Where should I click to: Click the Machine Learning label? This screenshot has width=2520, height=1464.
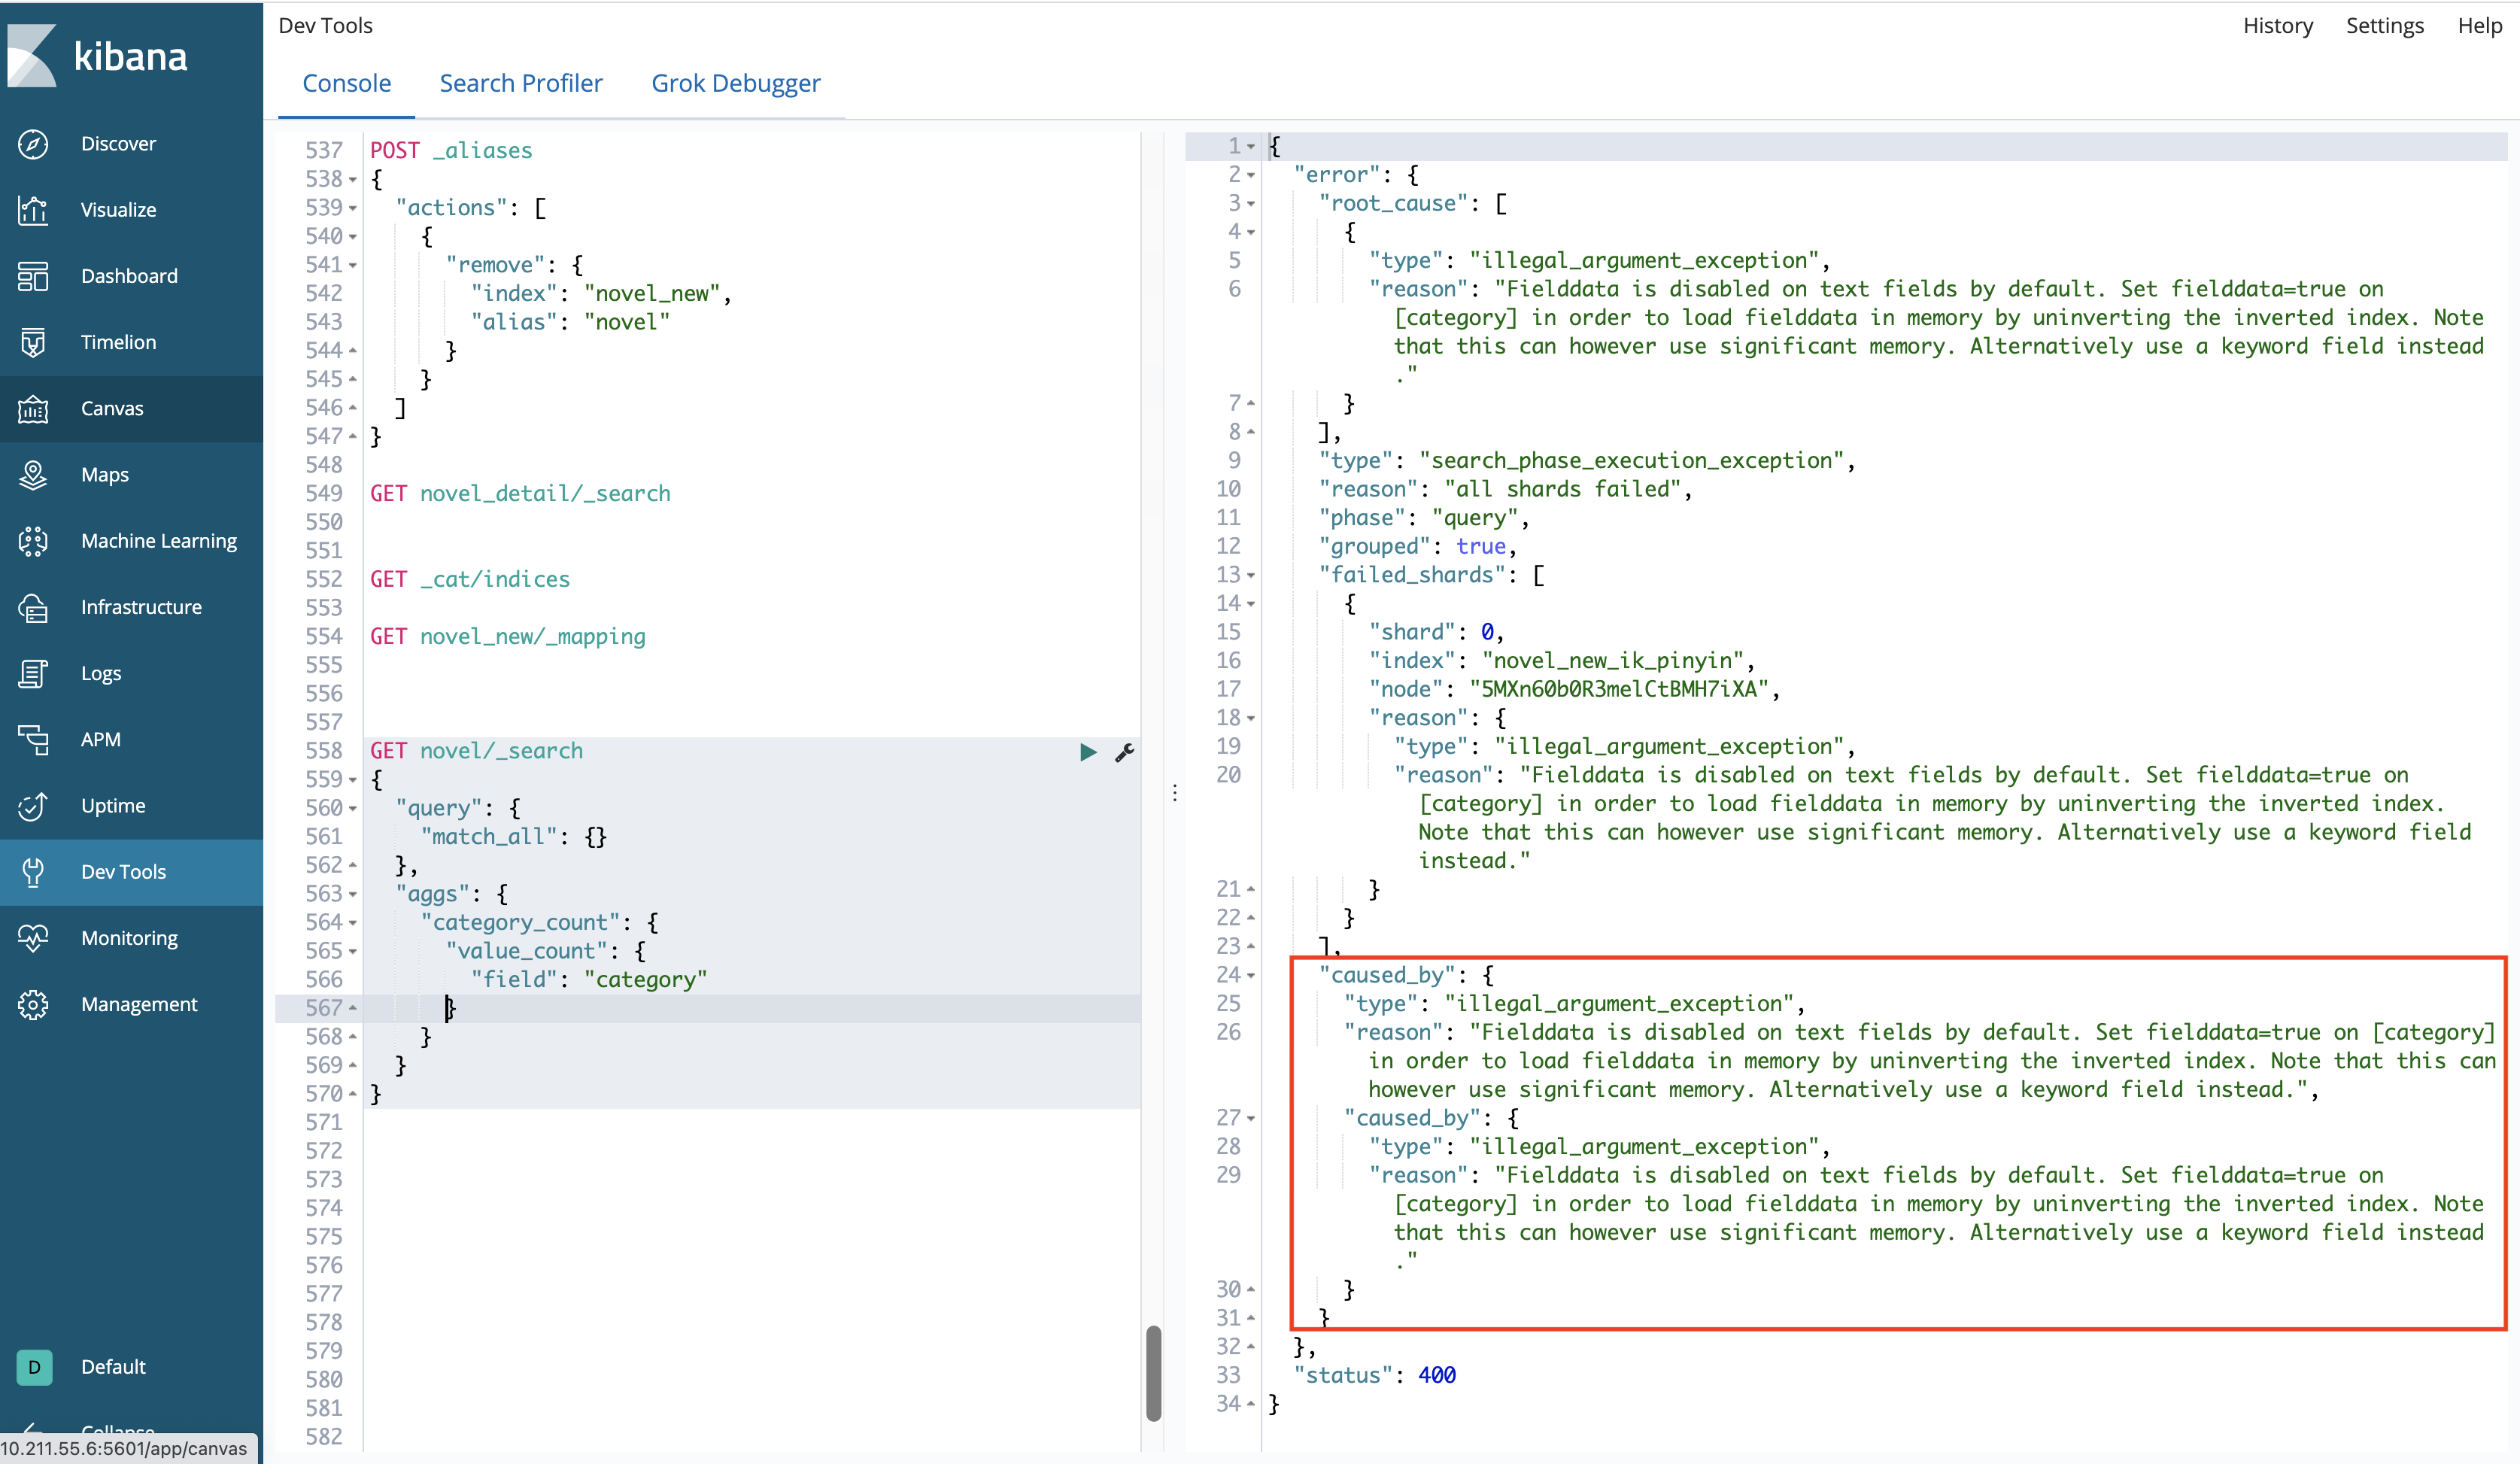(159, 541)
